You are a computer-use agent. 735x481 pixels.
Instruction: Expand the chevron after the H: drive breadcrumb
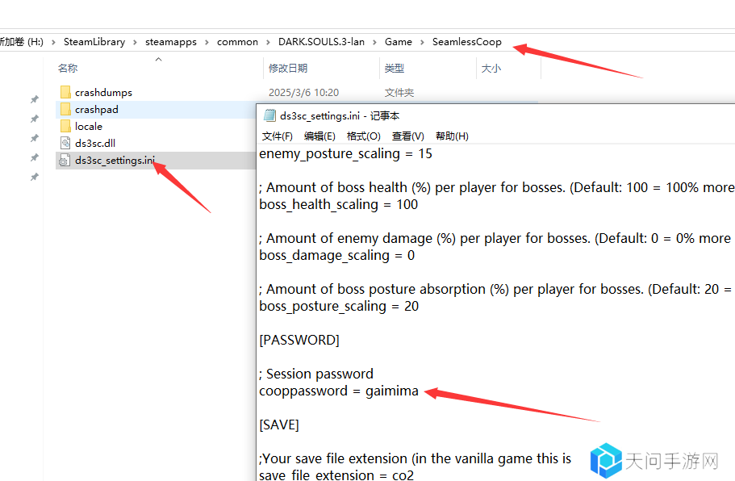(53, 42)
